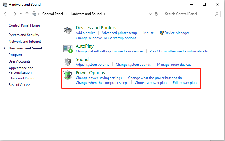Image resolution: width=225 pixels, height=141 pixels.
Task: Click Change power-saving settings
Action: tap(99, 78)
